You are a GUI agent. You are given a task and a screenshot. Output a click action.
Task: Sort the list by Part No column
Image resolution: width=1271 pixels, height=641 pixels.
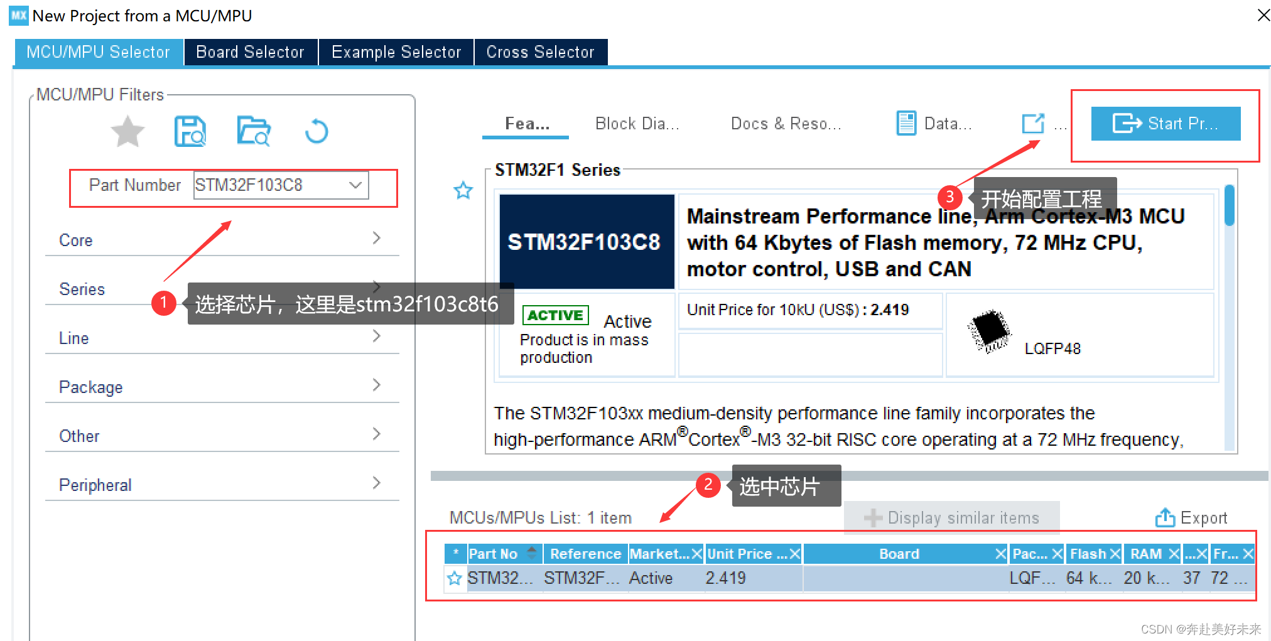pyautogui.click(x=504, y=554)
